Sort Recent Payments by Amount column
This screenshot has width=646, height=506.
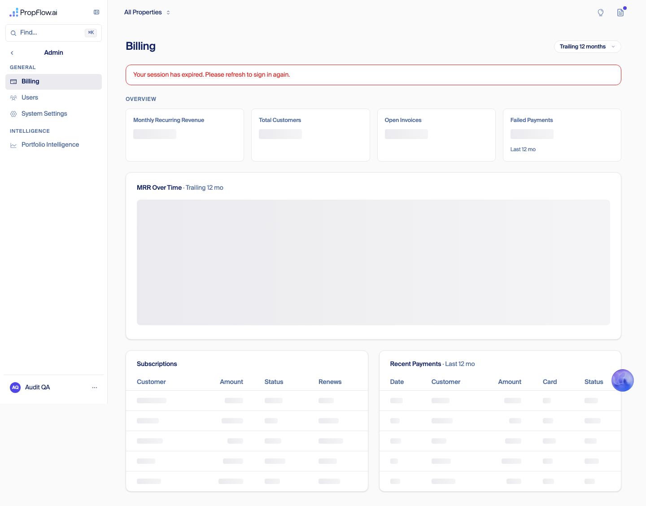(x=510, y=382)
